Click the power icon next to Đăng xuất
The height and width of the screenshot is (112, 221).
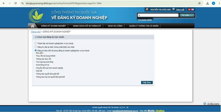click(174, 9)
